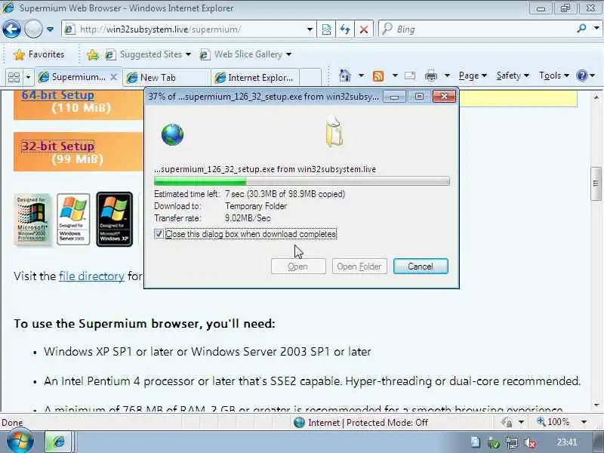Screen dimensions: 604x453
Task: Open the Favorites star button
Action: coord(39,54)
